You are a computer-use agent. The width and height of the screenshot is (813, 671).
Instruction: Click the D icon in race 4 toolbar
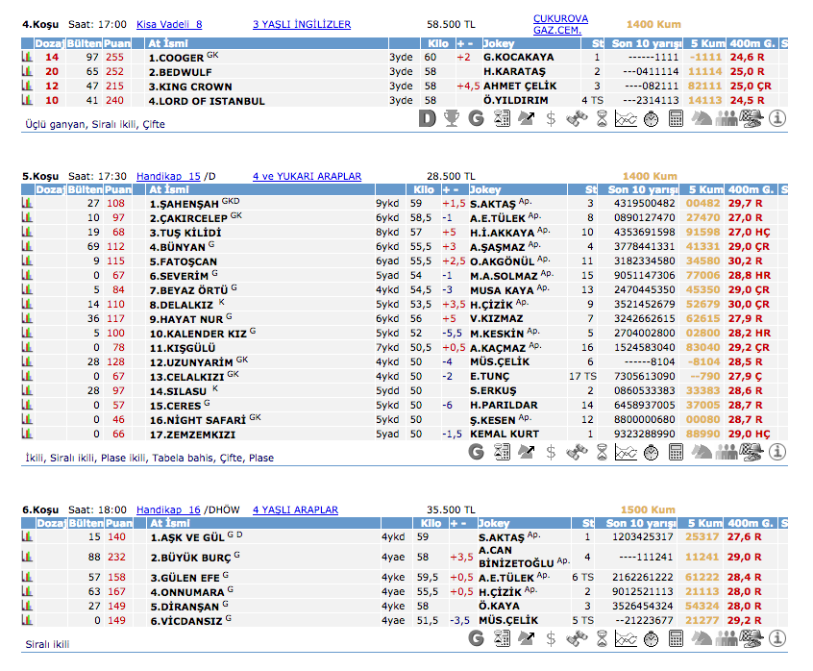pyautogui.click(x=428, y=118)
